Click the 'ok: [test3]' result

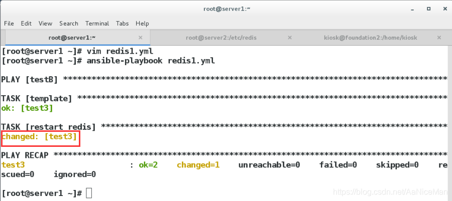tap(27, 108)
